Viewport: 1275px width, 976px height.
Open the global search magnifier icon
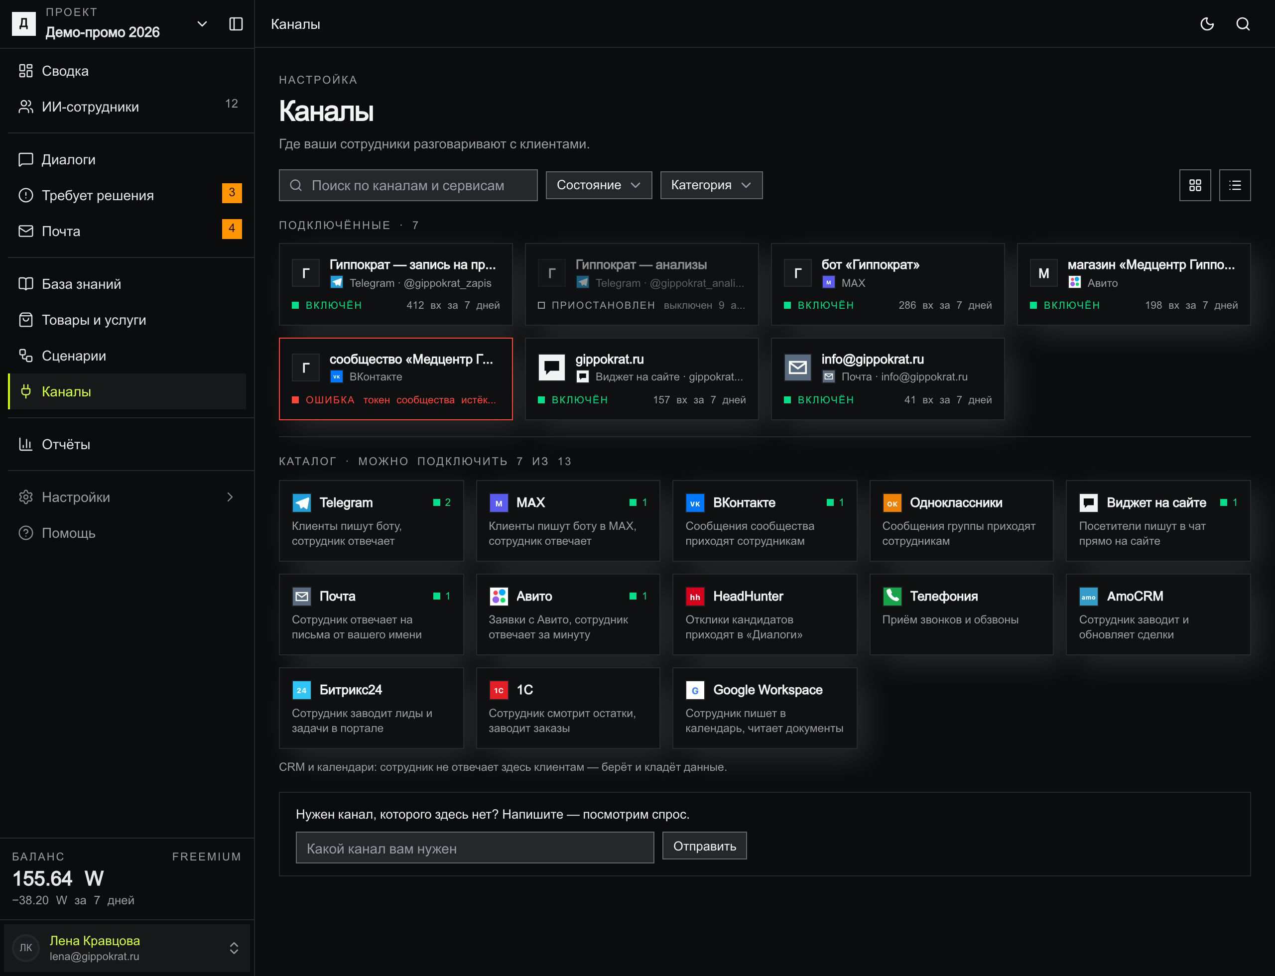(1243, 24)
